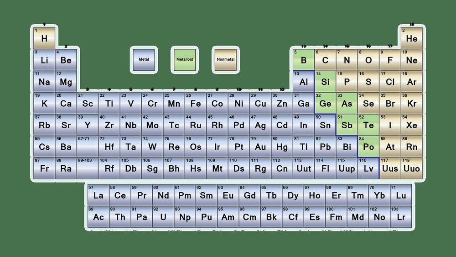Select the Cesium (Cs) tile
Image resolution: width=456 pixels, height=257 pixels.
click(x=44, y=147)
